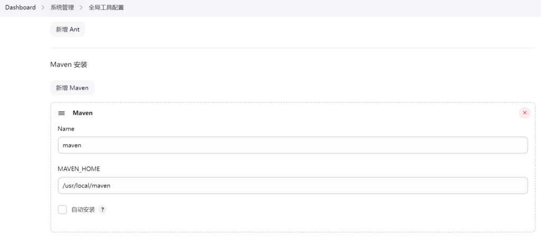Open the help icon next to 自动安装
The width and height of the screenshot is (541, 237).
point(102,210)
